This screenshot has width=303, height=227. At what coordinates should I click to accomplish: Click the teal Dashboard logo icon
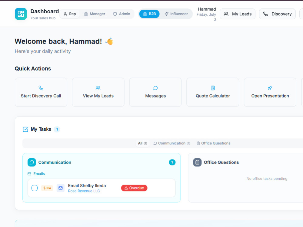click(21, 14)
